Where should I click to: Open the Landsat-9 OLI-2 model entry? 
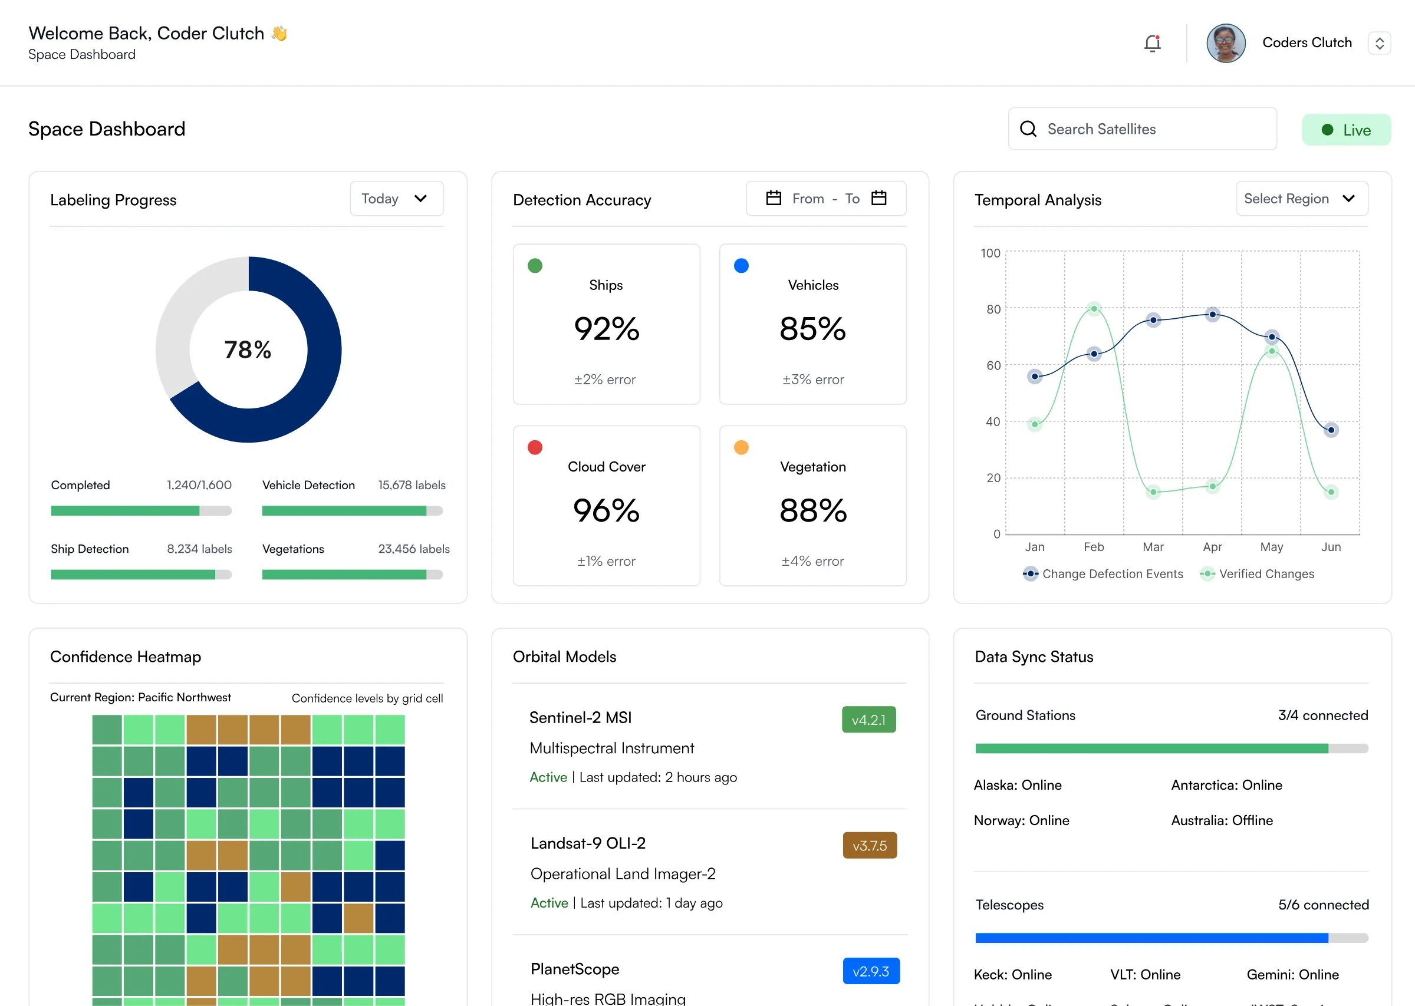point(710,872)
